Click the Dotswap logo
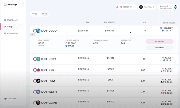Image resolution: width=180 pixels, height=108 pixels. point(10,4)
